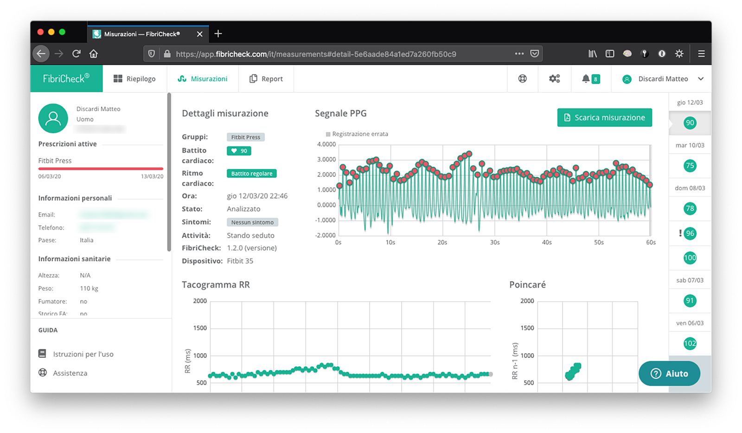
Task: Download measurement via Scarica misurazione
Action: (604, 117)
